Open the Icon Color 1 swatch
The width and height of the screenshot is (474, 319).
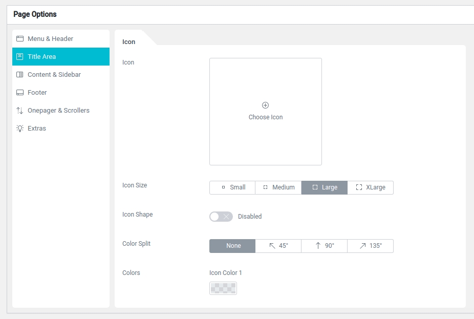pyautogui.click(x=223, y=288)
